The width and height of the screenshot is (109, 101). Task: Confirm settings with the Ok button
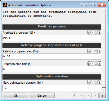(x=16, y=96)
